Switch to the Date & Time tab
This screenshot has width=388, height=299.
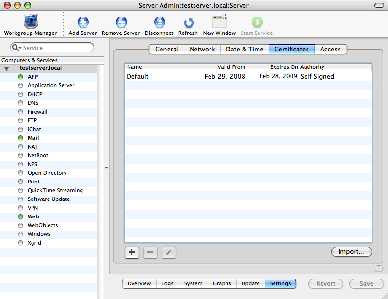click(x=244, y=49)
